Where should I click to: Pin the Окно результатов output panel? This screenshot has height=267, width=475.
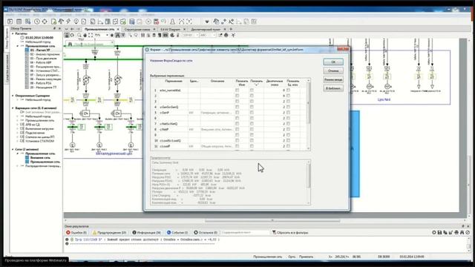pyautogui.click(x=463, y=226)
